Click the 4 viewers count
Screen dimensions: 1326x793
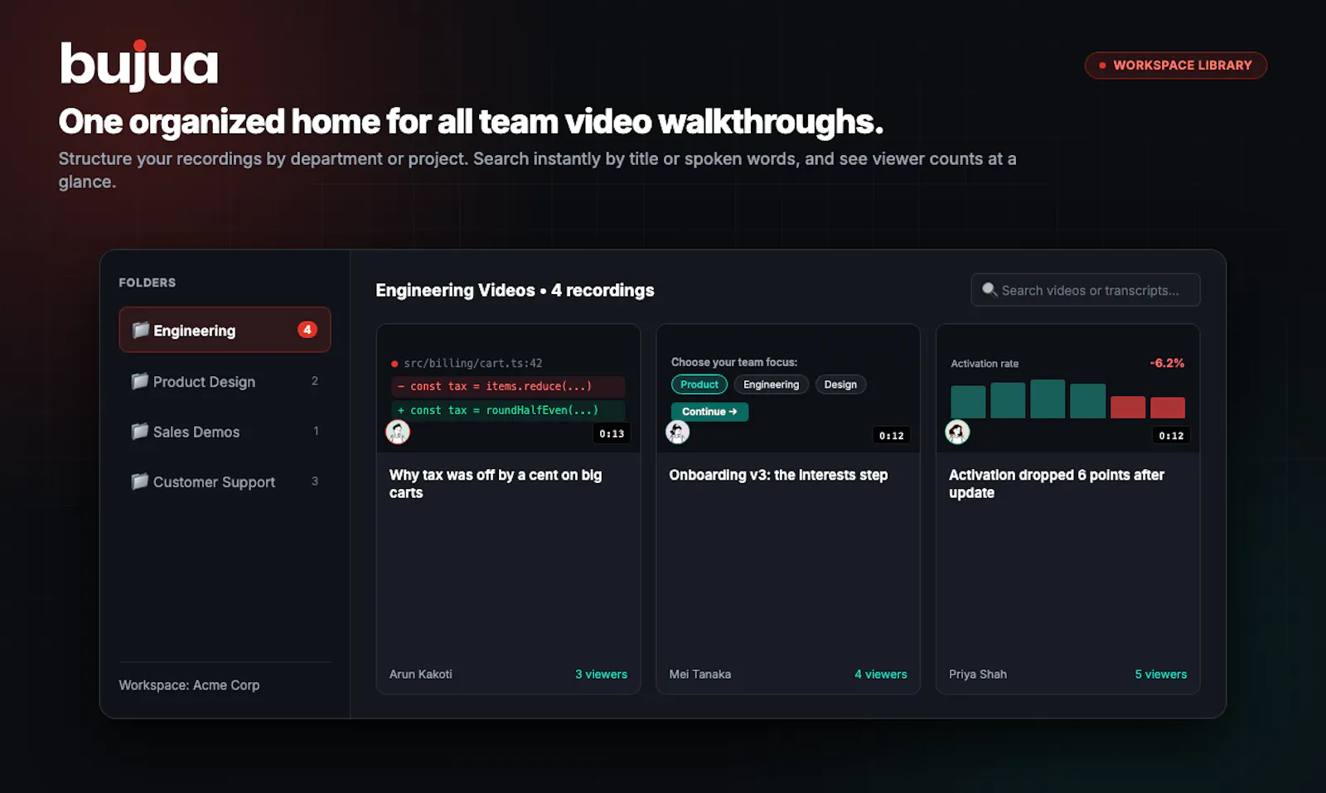point(881,674)
